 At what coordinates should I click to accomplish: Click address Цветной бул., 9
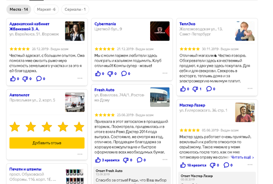pyautogui.click(x=108, y=29)
